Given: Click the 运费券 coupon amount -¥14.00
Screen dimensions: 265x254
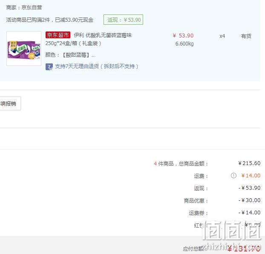Looking at the screenshot, I should point(250,212).
